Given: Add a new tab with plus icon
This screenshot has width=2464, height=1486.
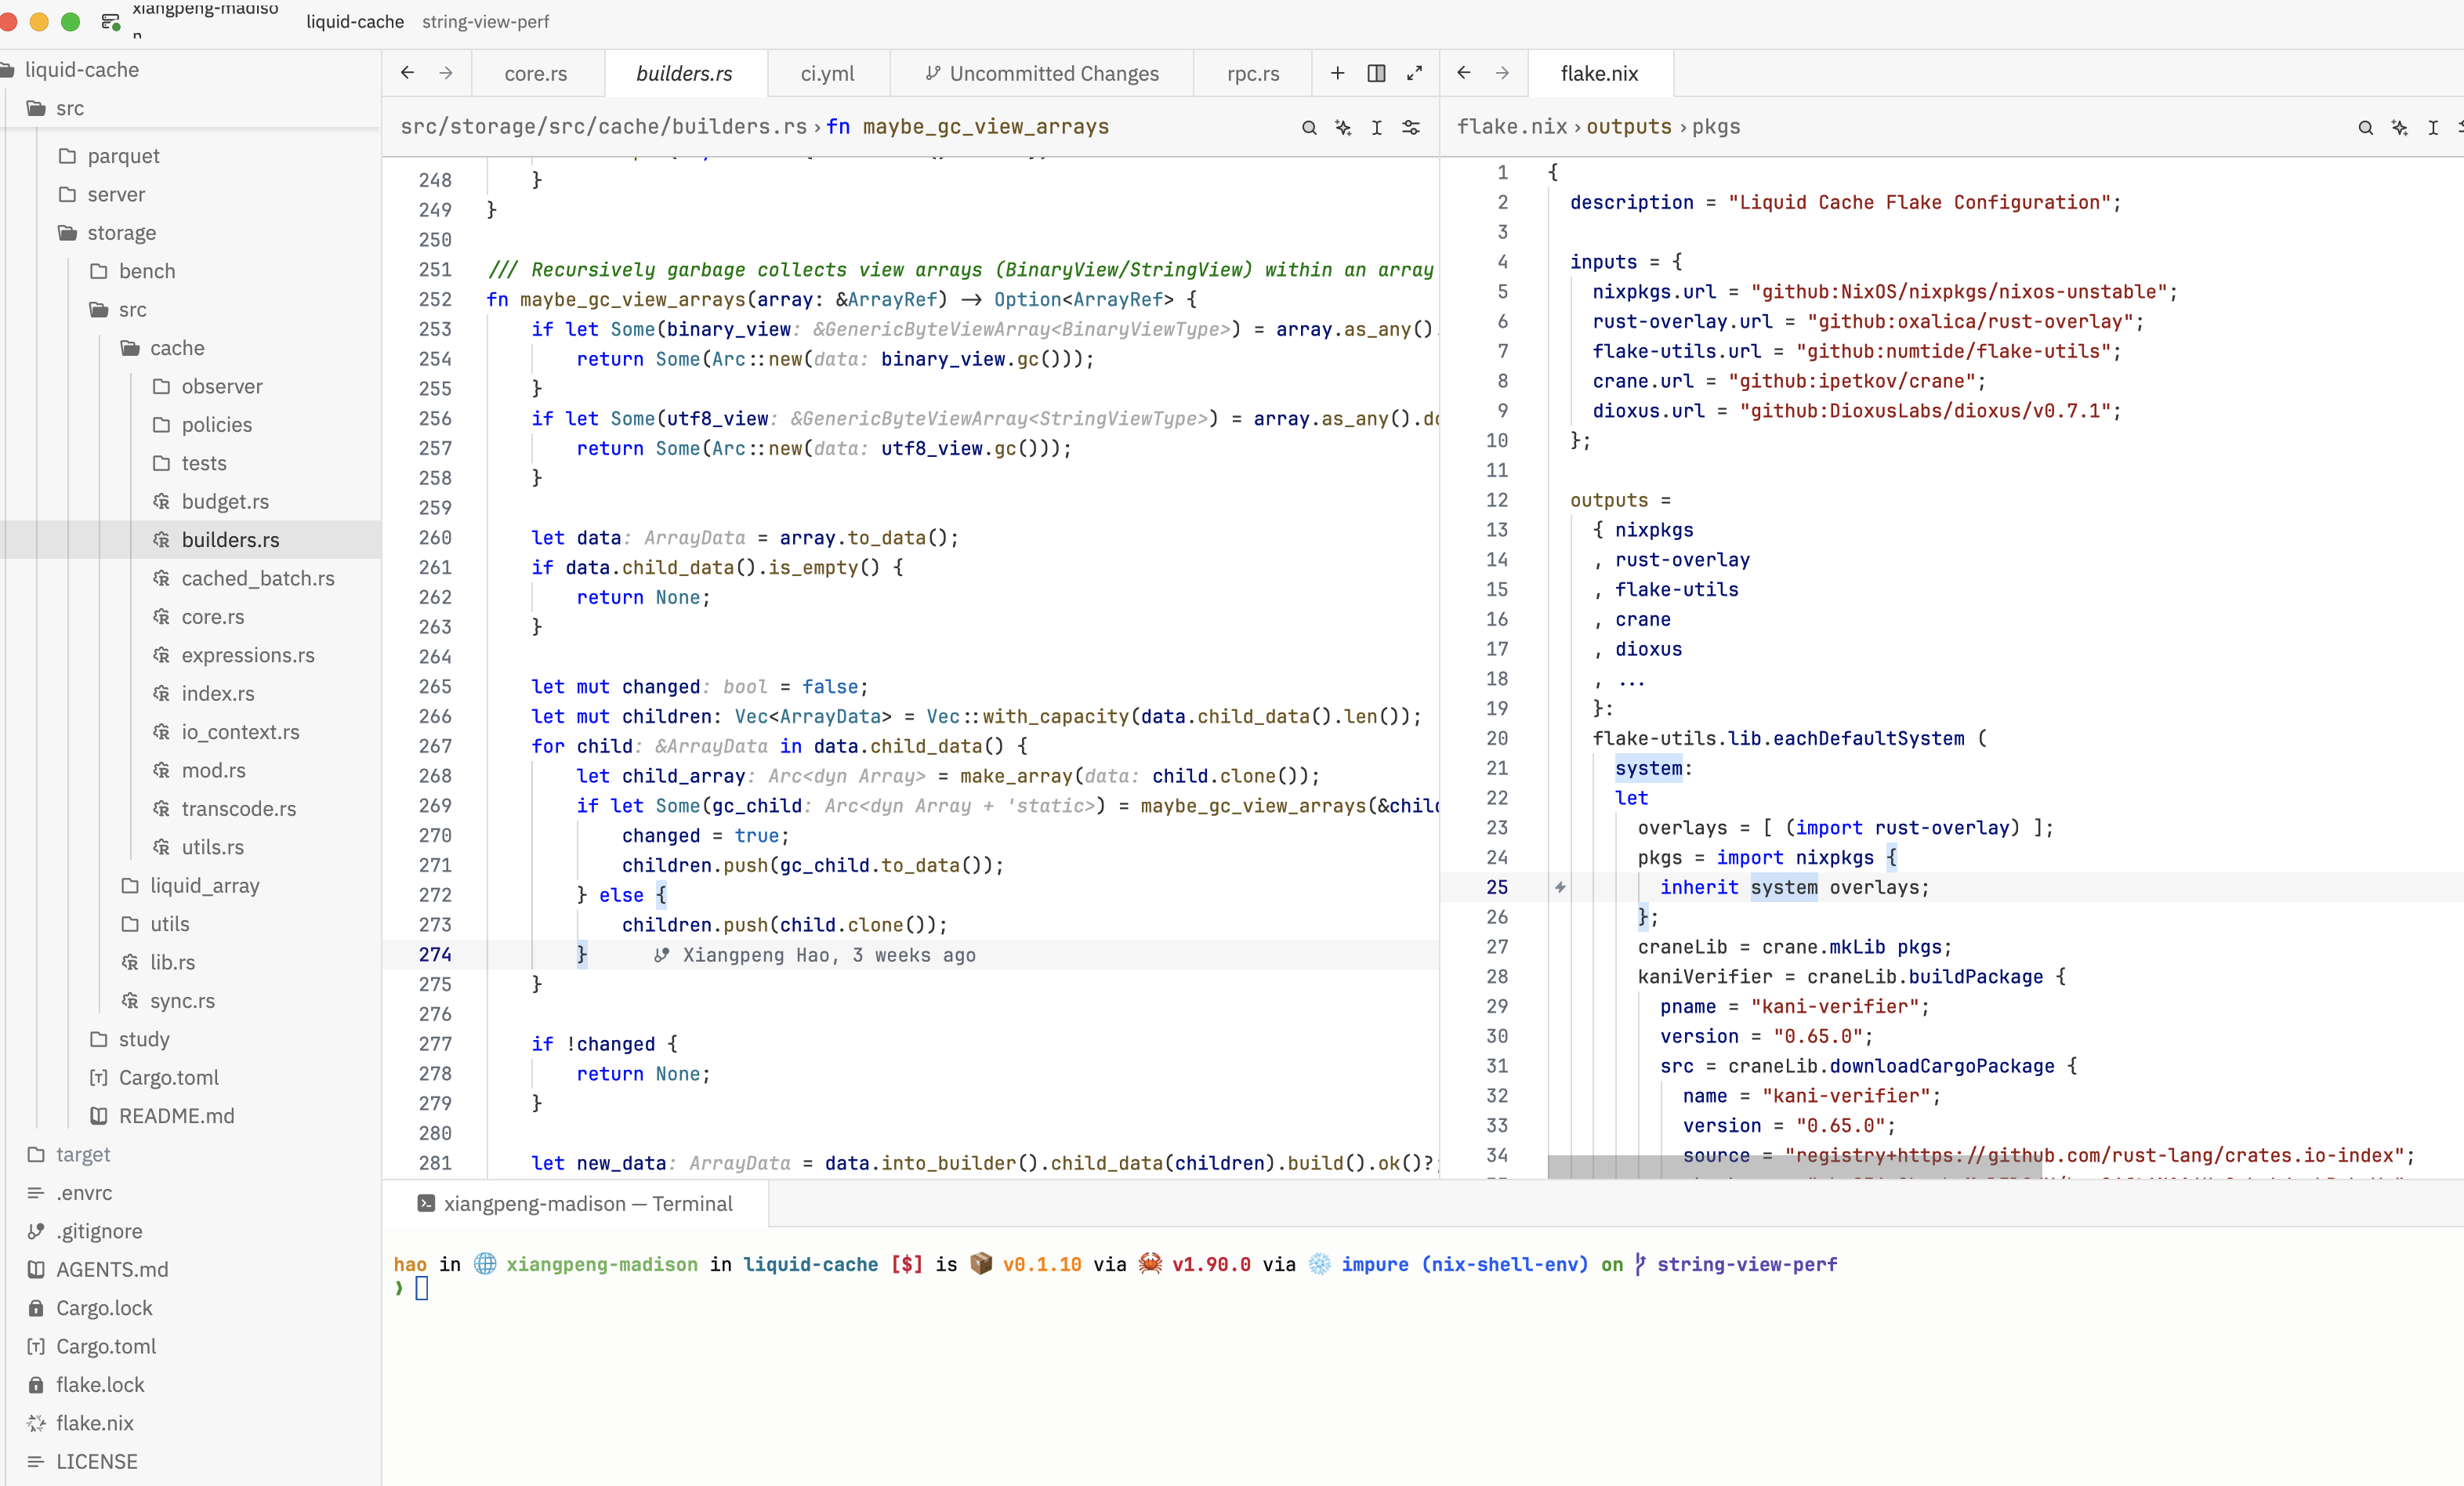Looking at the screenshot, I should 1337,73.
